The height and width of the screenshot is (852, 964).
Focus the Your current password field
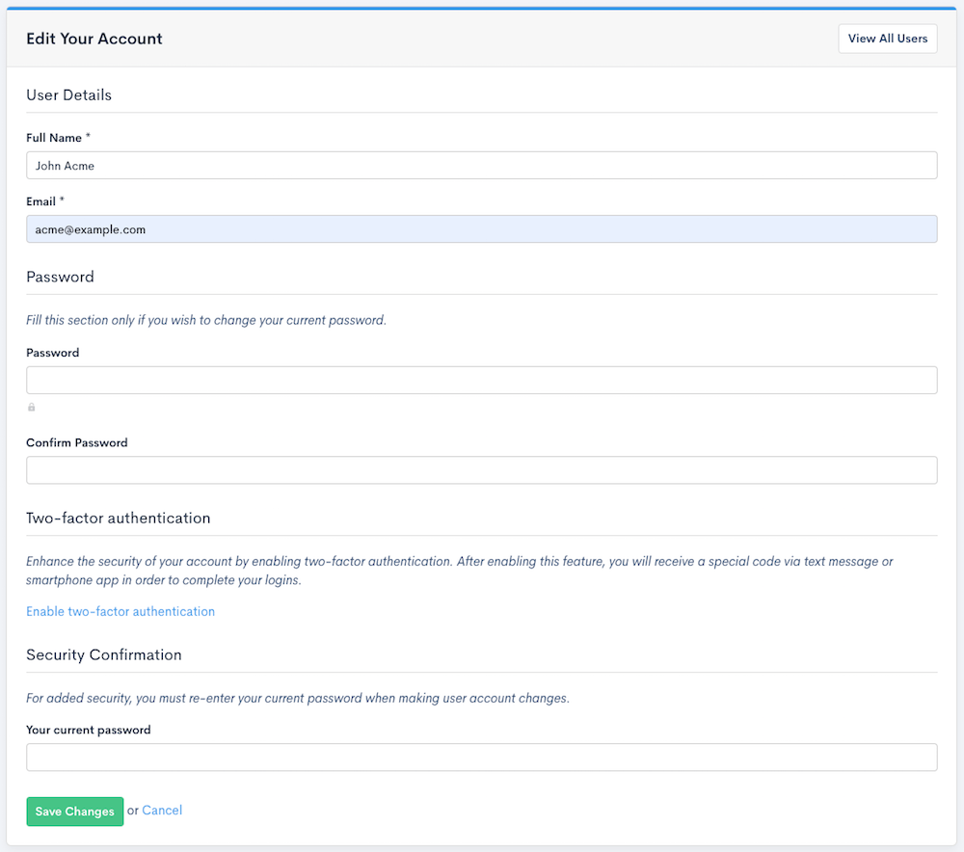coord(481,757)
